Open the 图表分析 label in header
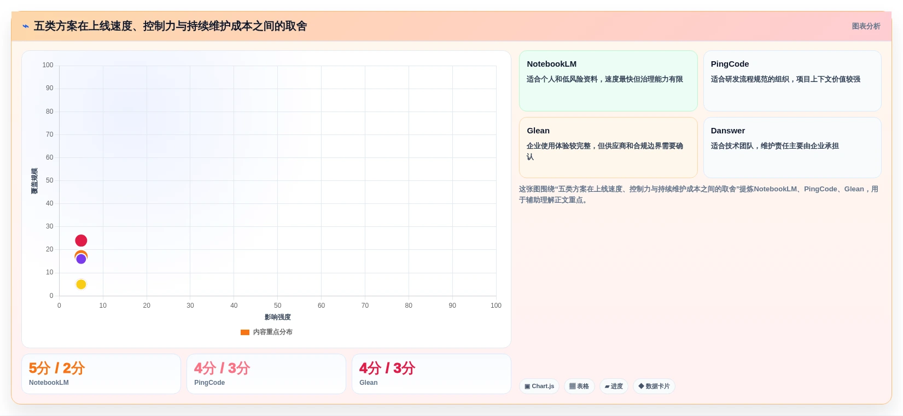903x416 pixels. pos(866,26)
